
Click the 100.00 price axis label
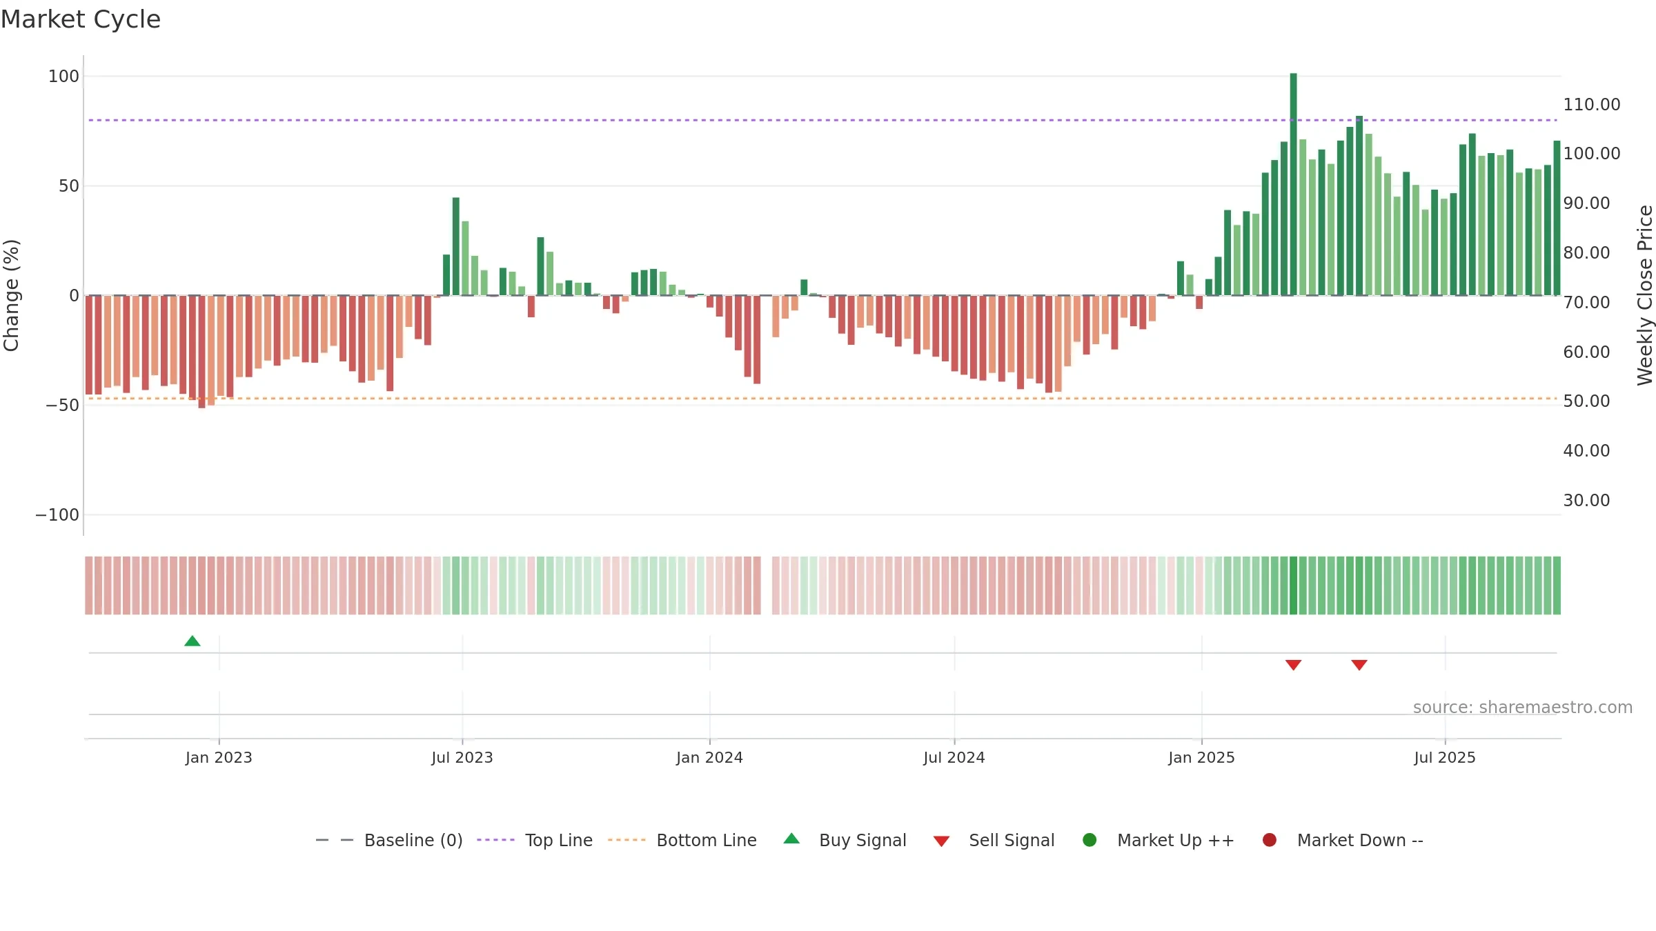click(x=1592, y=154)
